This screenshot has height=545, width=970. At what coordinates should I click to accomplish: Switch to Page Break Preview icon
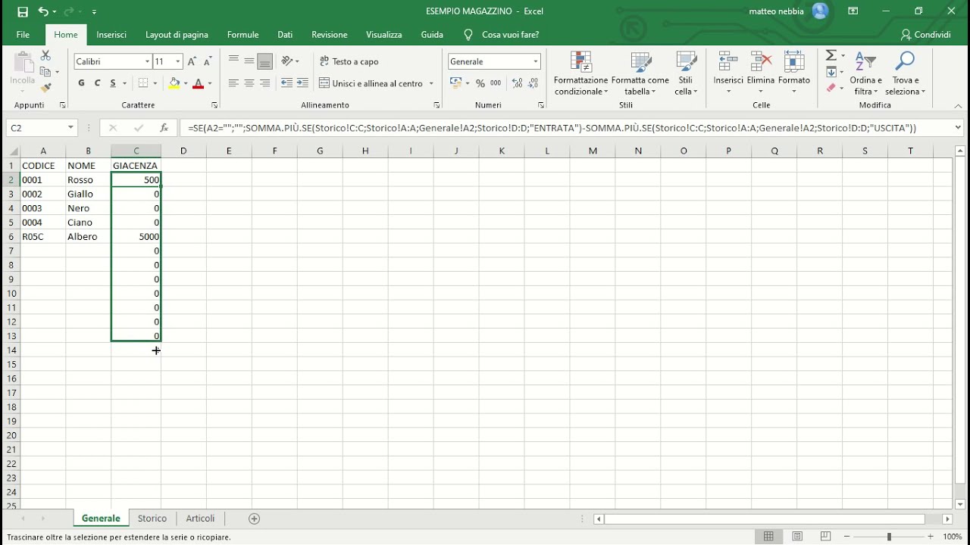pos(825,537)
